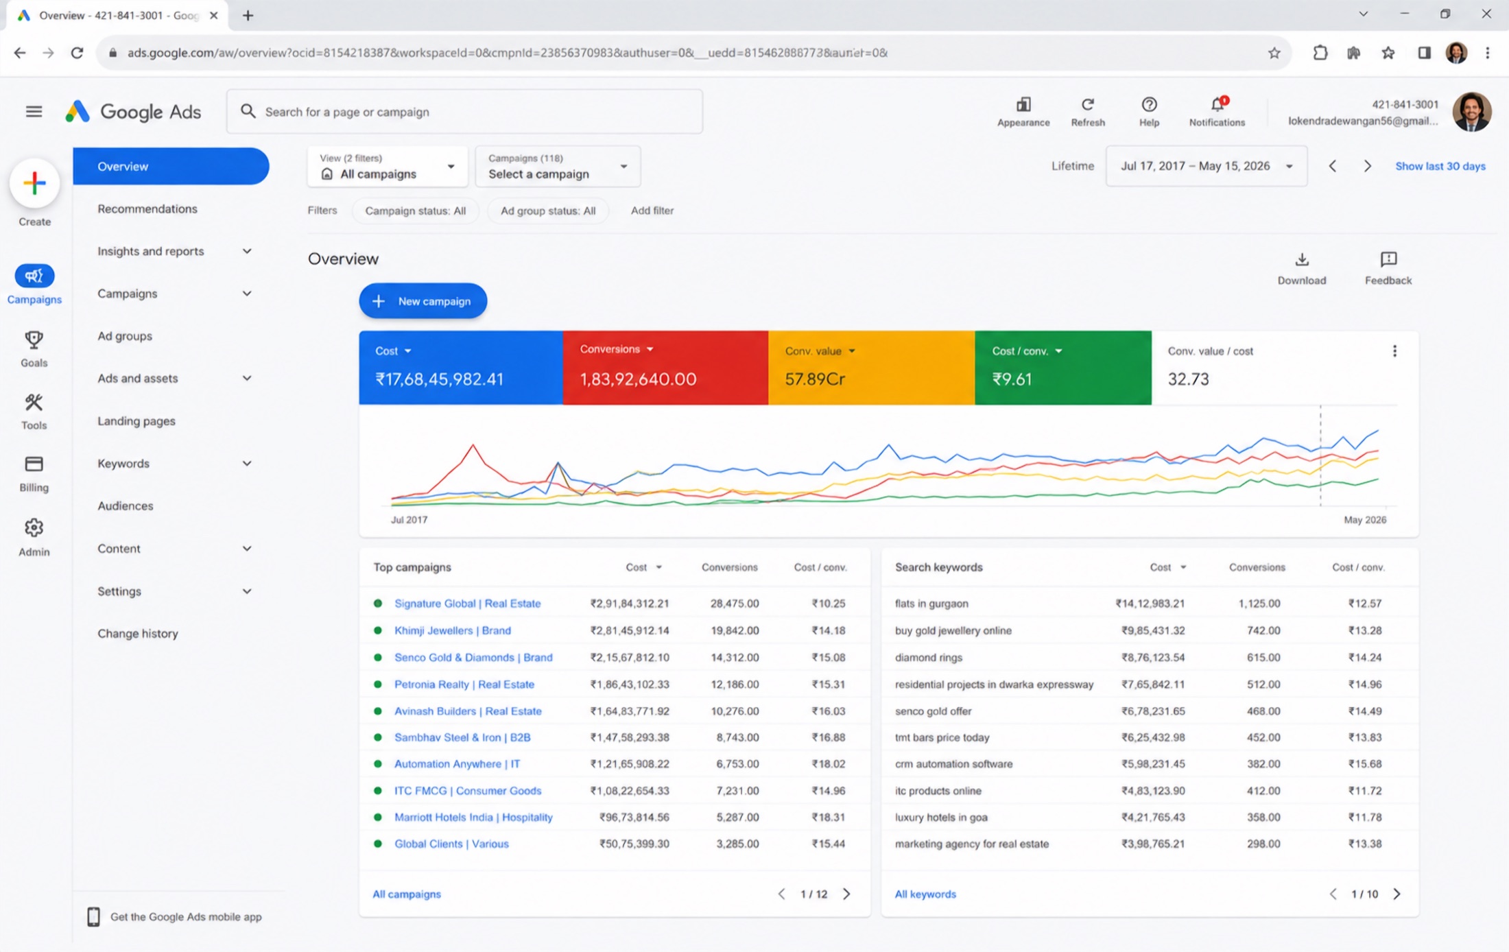Viewport: 1509px width, 952px height.
Task: Bookmark page with address bar star
Action: point(1274,53)
